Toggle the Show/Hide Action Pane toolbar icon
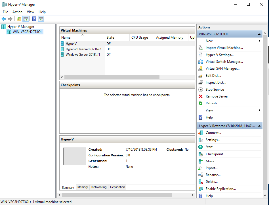 [x=41, y=19]
